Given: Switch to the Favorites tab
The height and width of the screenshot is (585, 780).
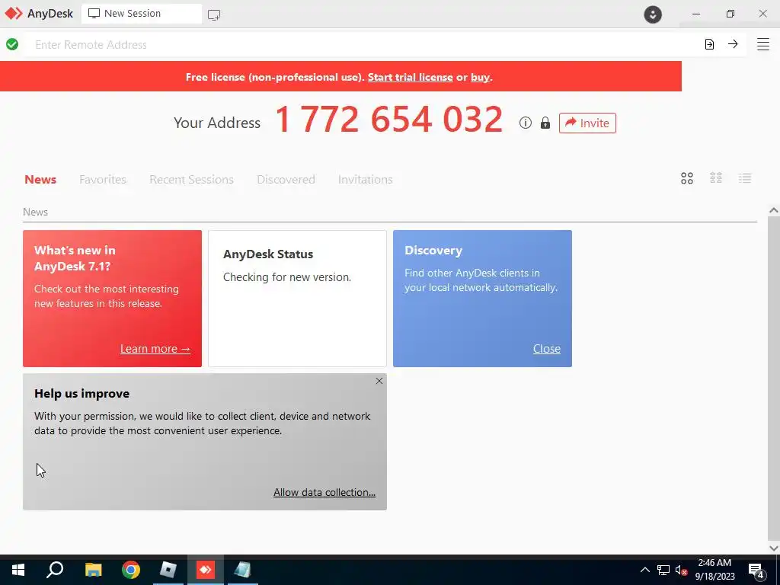Looking at the screenshot, I should click(103, 180).
